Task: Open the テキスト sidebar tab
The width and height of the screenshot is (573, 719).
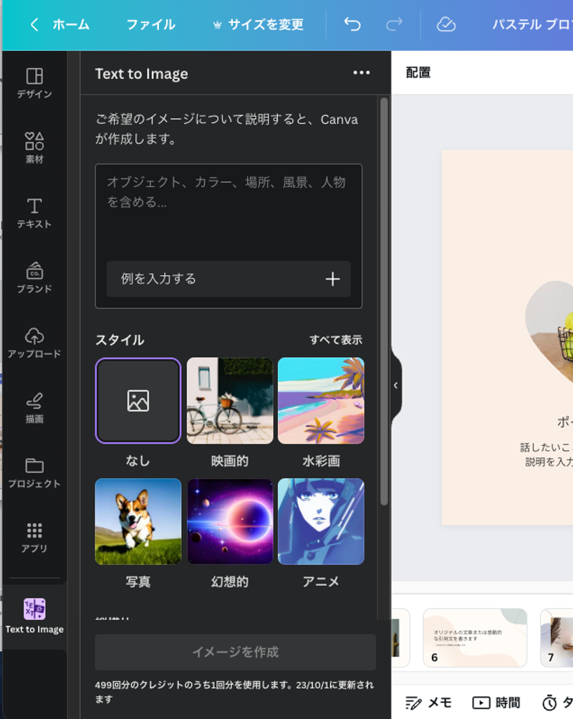Action: click(34, 213)
